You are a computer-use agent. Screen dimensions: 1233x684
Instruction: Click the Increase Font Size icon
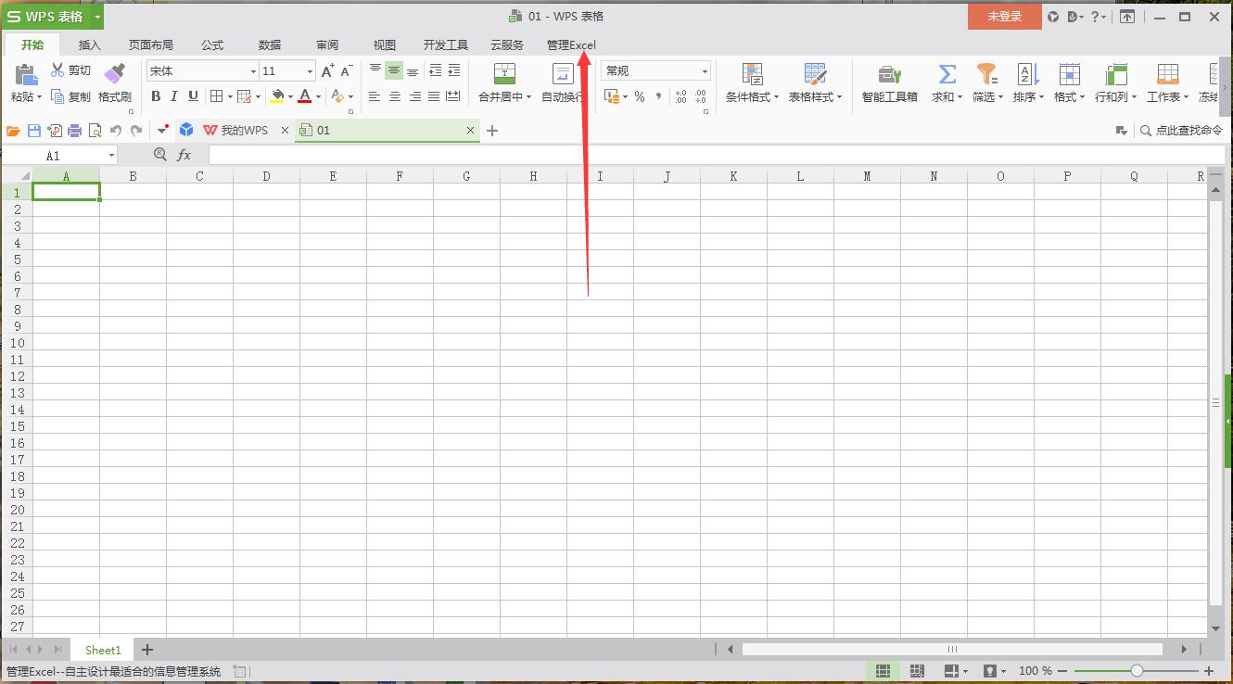tap(327, 71)
